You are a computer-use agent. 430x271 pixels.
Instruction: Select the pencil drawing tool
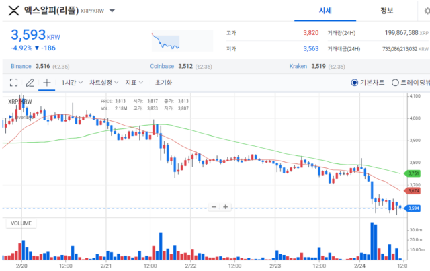(x=30, y=83)
